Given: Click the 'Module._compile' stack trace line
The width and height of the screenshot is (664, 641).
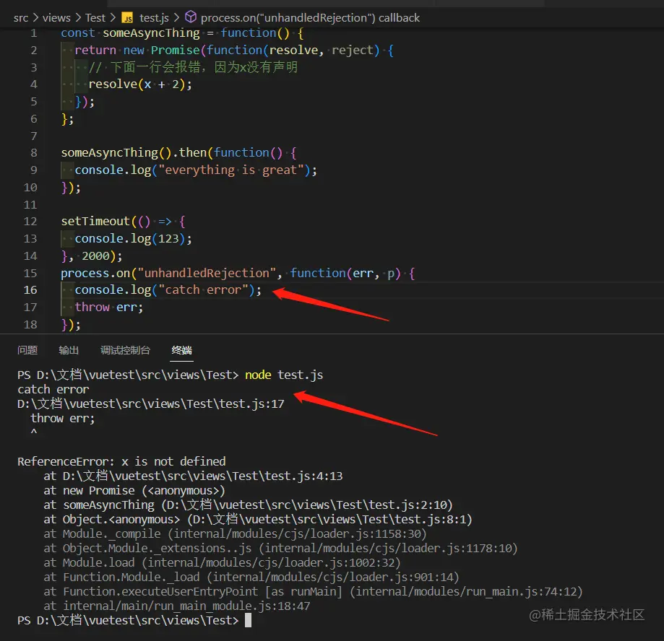Looking at the screenshot, I should 235,534.
